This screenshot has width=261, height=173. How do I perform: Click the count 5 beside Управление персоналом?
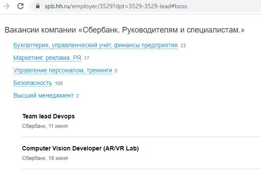[116, 71]
